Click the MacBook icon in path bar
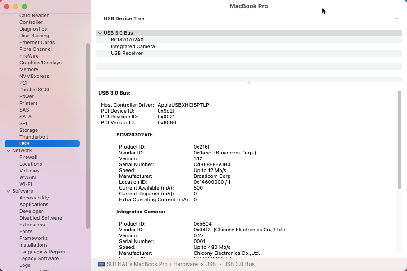 click(101, 264)
